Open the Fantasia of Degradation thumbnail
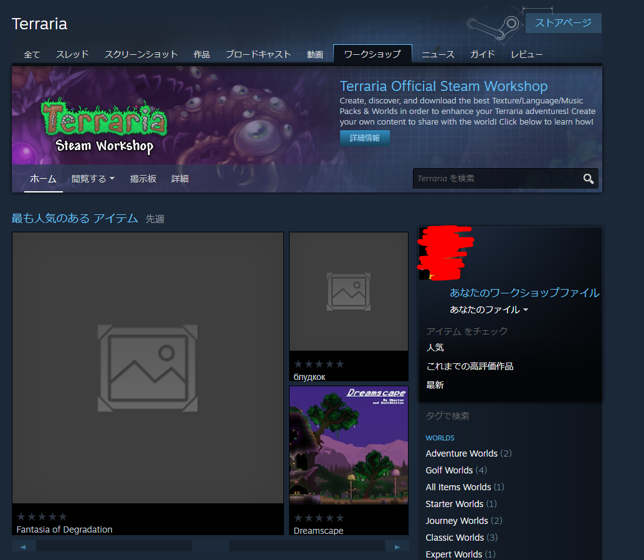The width and height of the screenshot is (644, 560). pyautogui.click(x=148, y=368)
